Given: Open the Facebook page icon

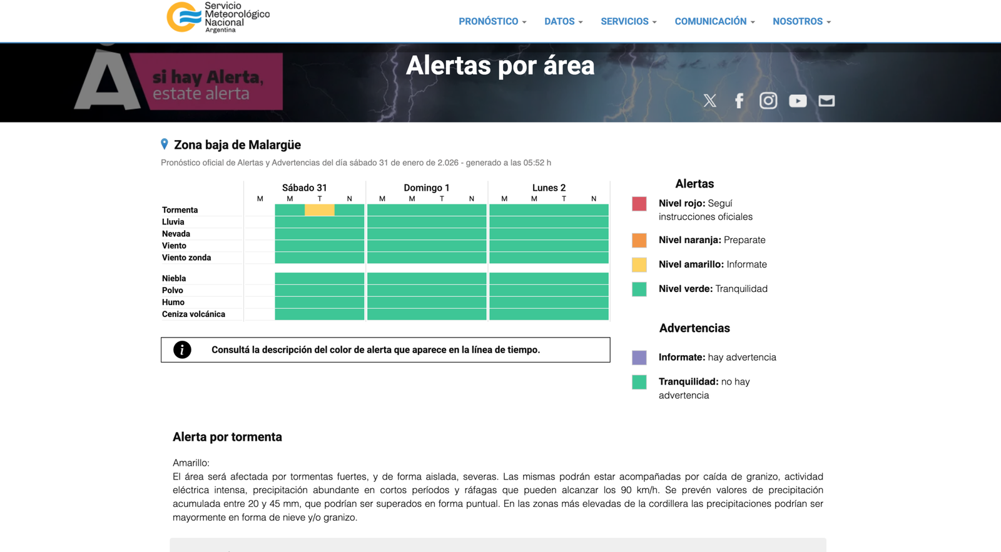Looking at the screenshot, I should click(739, 101).
